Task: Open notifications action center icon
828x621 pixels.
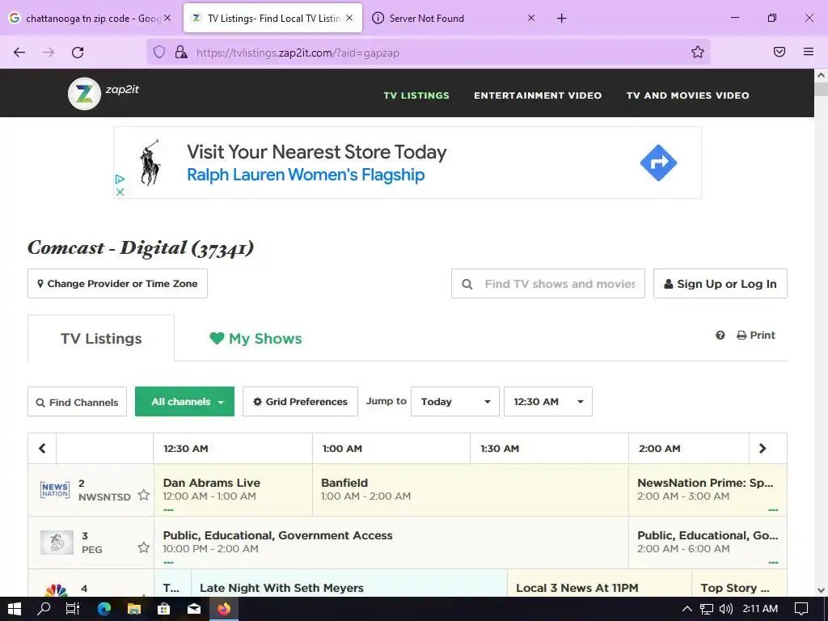Action: point(801,609)
